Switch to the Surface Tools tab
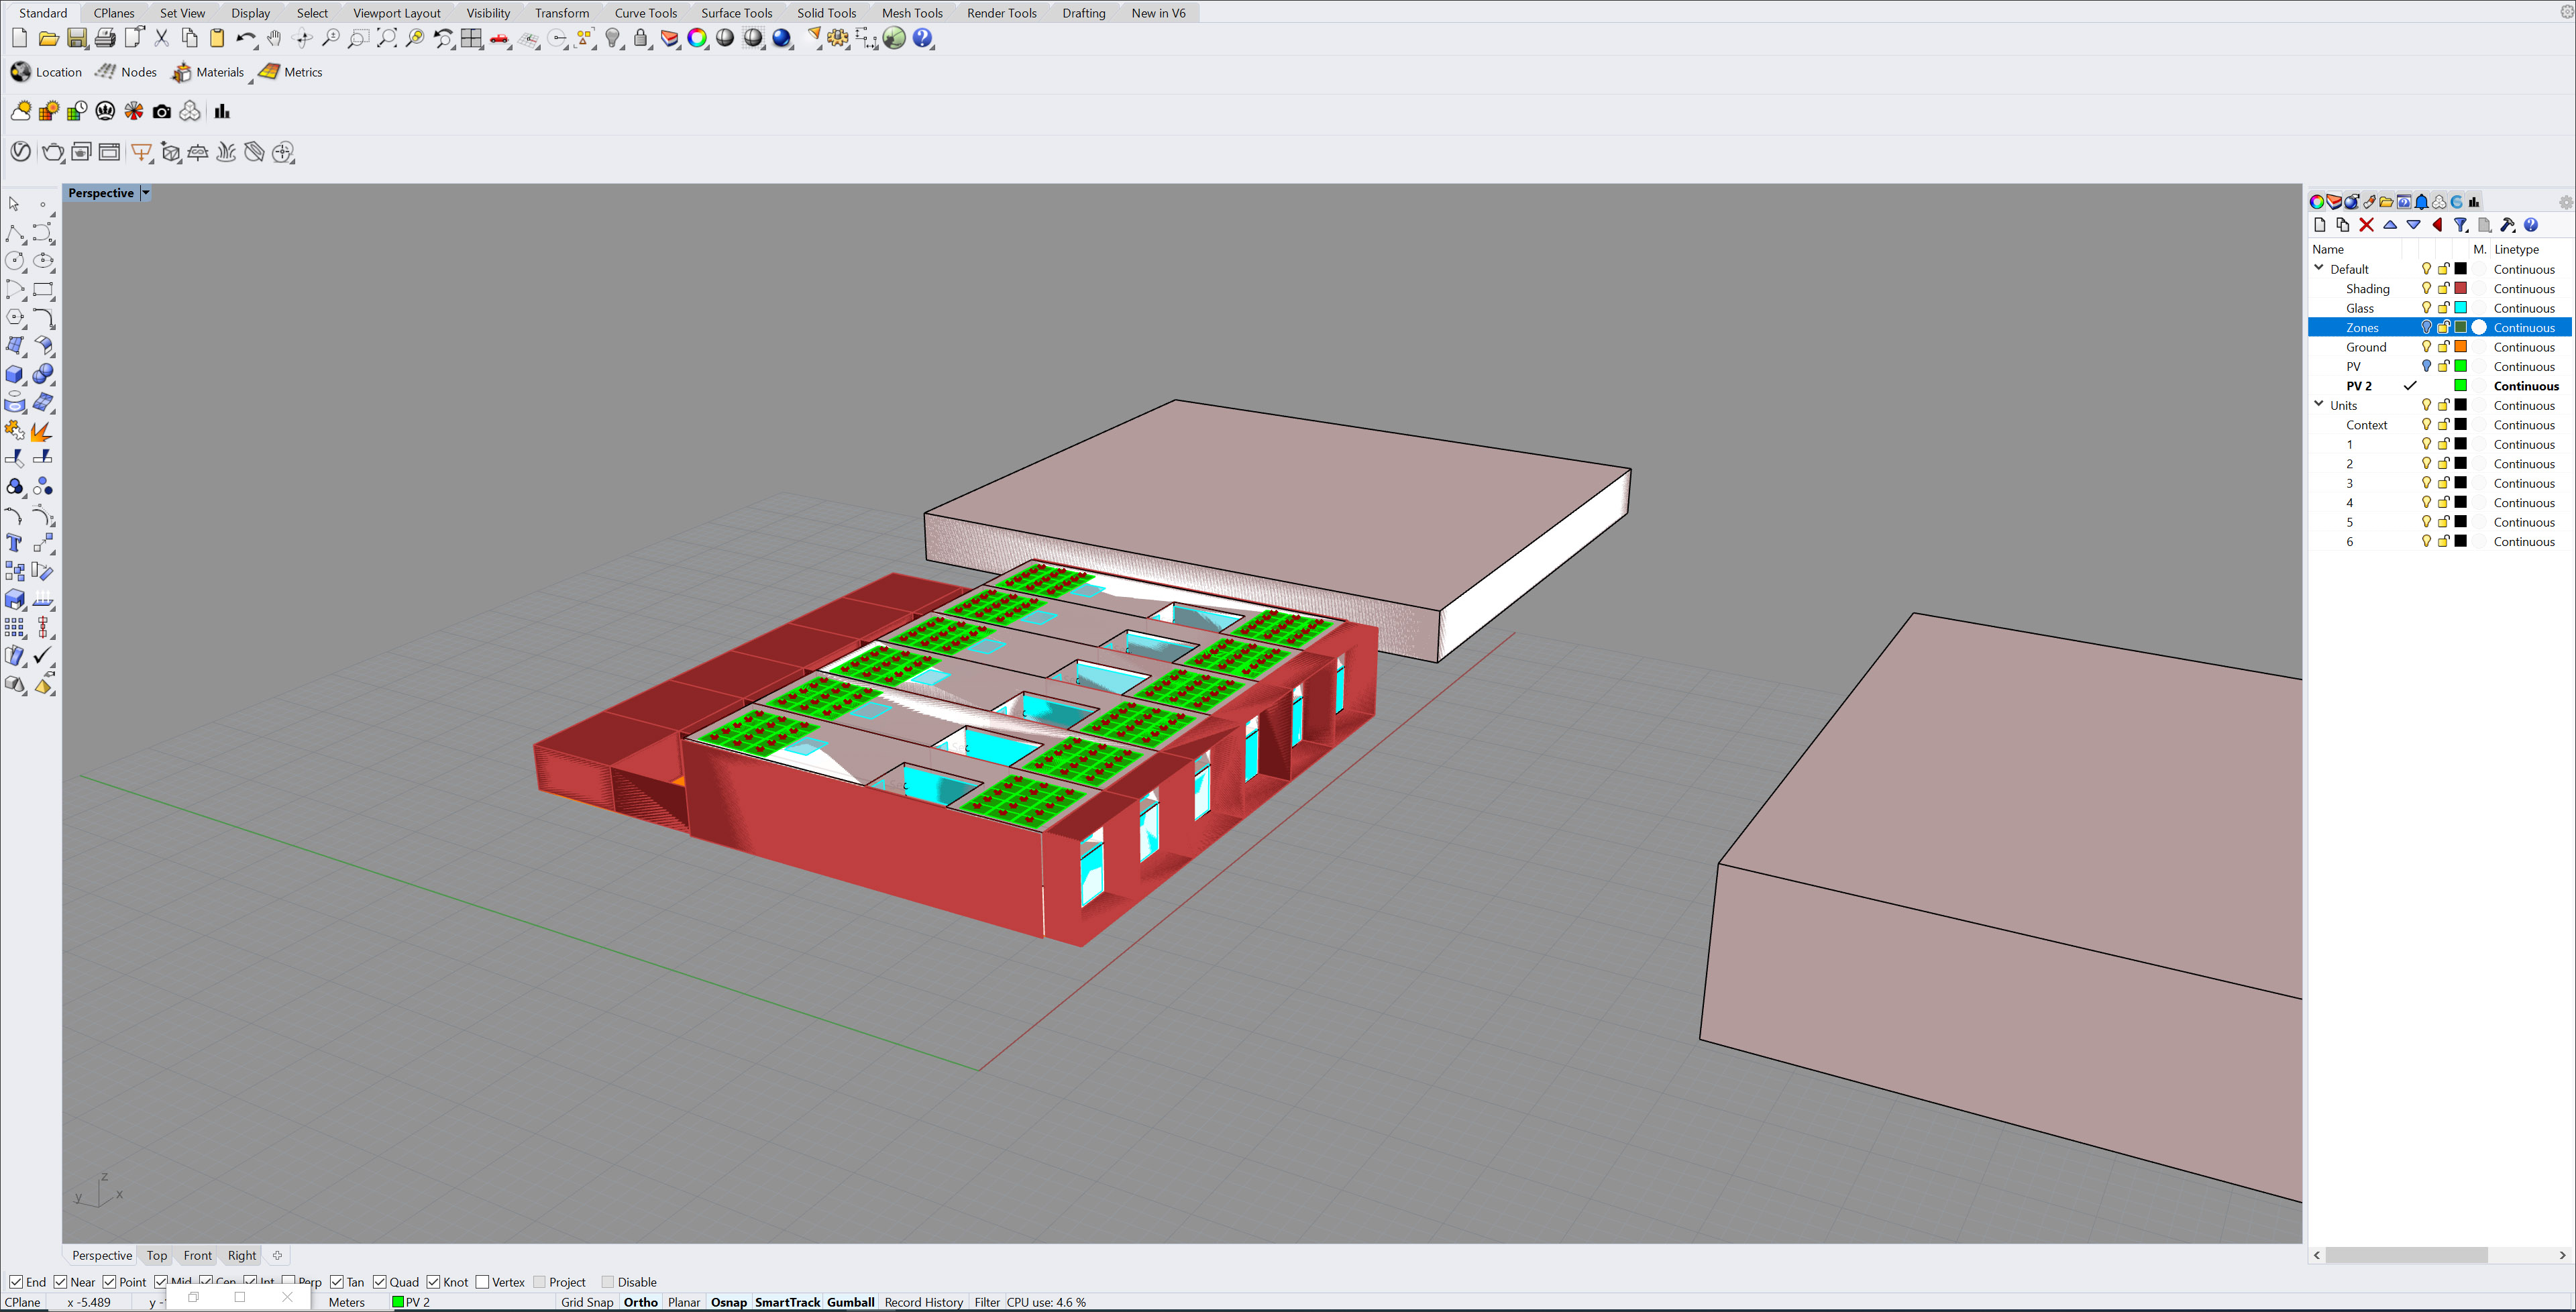2576x1312 pixels. [736, 13]
